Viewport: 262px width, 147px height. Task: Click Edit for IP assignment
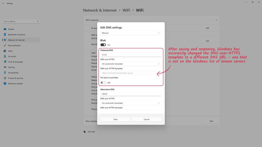coord(207,28)
